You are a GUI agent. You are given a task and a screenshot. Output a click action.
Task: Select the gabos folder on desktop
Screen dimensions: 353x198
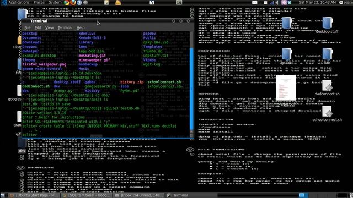click(287, 57)
